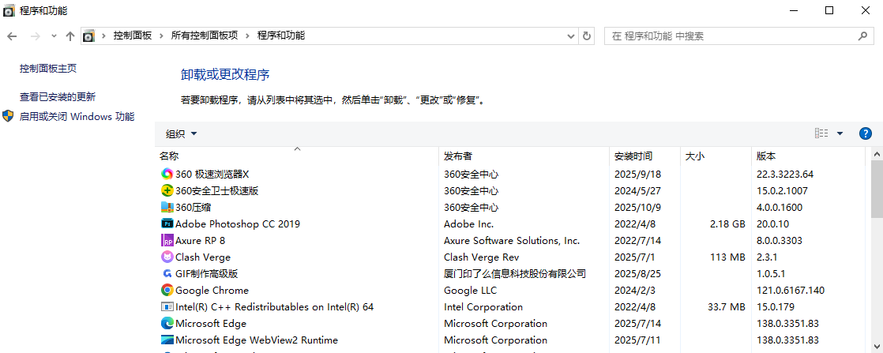The image size is (883, 353).
Task: Sort programs by 发布者 column header
Action: (x=458, y=156)
